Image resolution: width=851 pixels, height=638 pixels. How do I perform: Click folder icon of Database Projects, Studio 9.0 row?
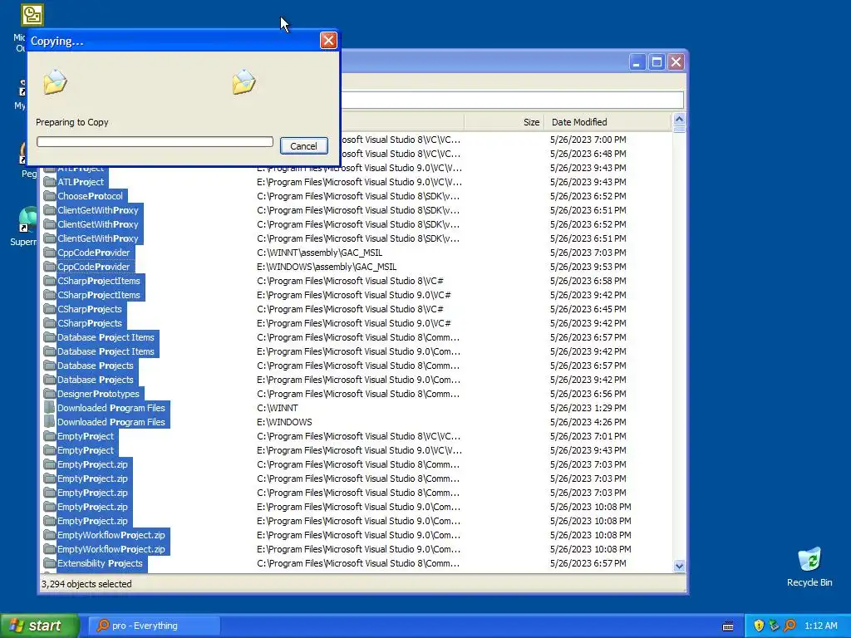[49, 379]
